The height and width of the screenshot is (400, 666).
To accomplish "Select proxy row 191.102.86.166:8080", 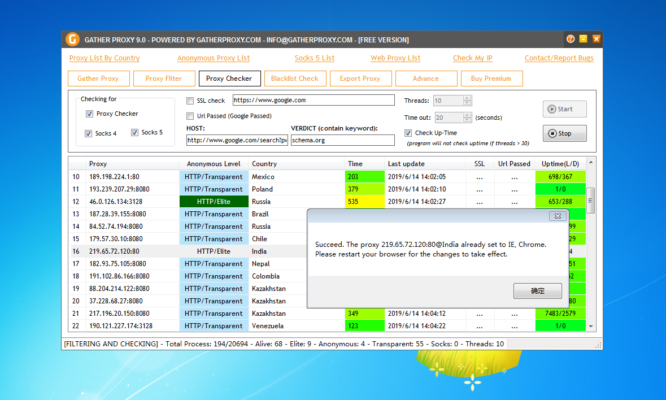I will [188, 276].
